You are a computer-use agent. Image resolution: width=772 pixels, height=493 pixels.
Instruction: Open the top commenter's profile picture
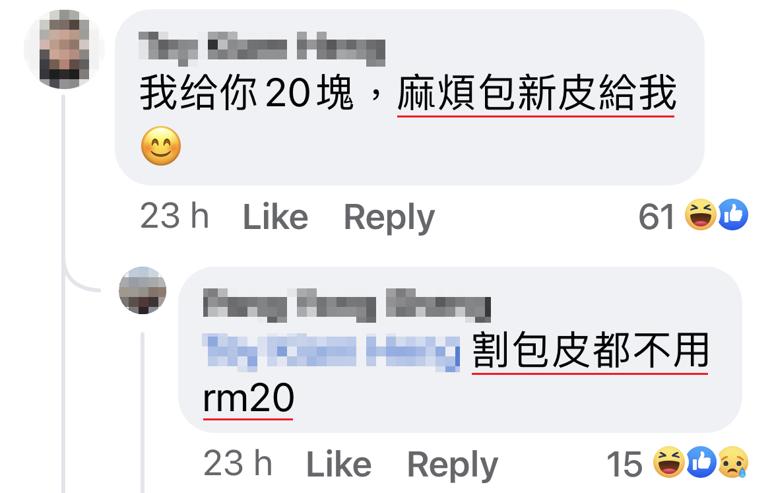(x=64, y=49)
